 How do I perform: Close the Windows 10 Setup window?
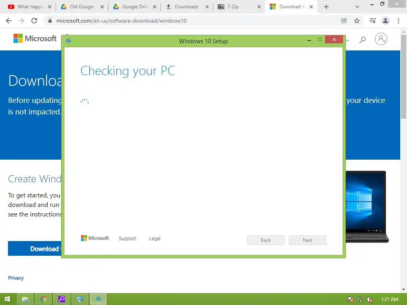[334, 39]
